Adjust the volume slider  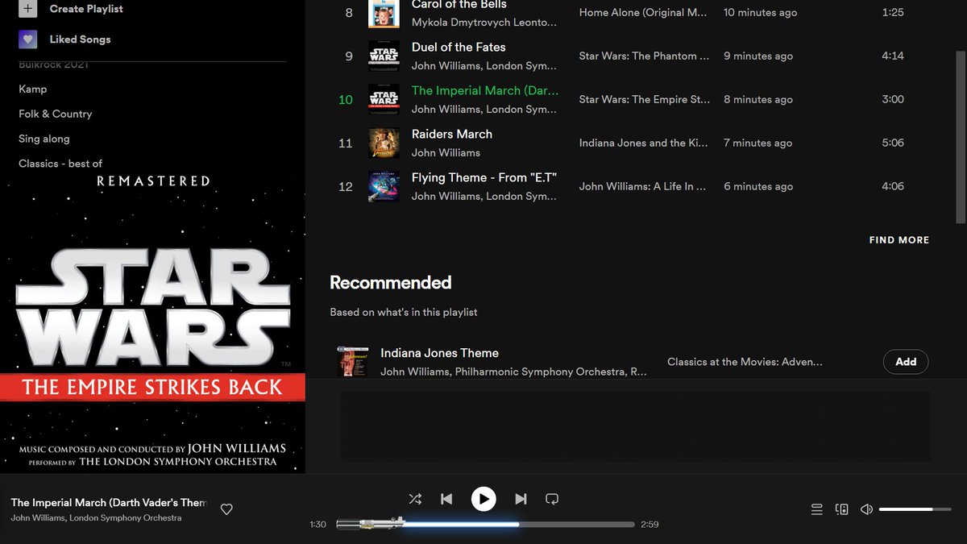pyautogui.click(x=916, y=509)
